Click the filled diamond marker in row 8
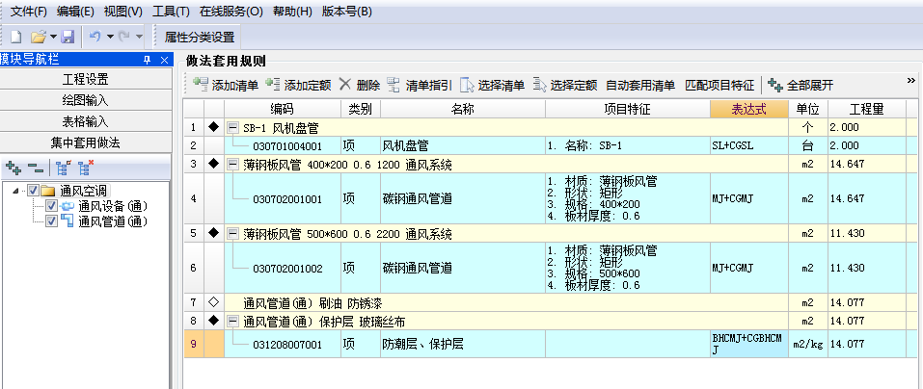Screen dimensions: 923x389 (214, 321)
